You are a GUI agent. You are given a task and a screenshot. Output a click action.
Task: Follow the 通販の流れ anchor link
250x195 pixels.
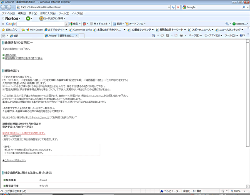(x=10, y=55)
